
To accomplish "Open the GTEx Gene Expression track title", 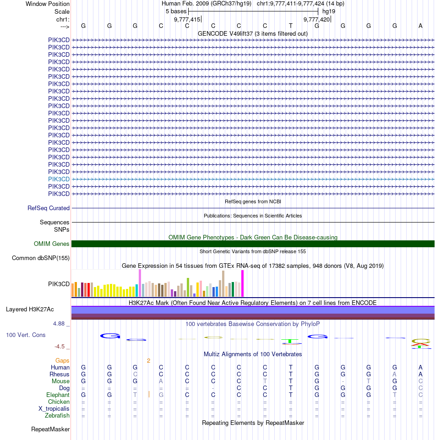I will (x=253, y=266).
